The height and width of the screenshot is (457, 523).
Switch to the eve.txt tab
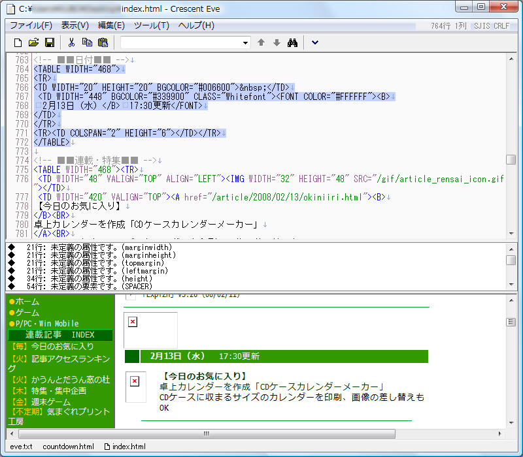tap(21, 447)
